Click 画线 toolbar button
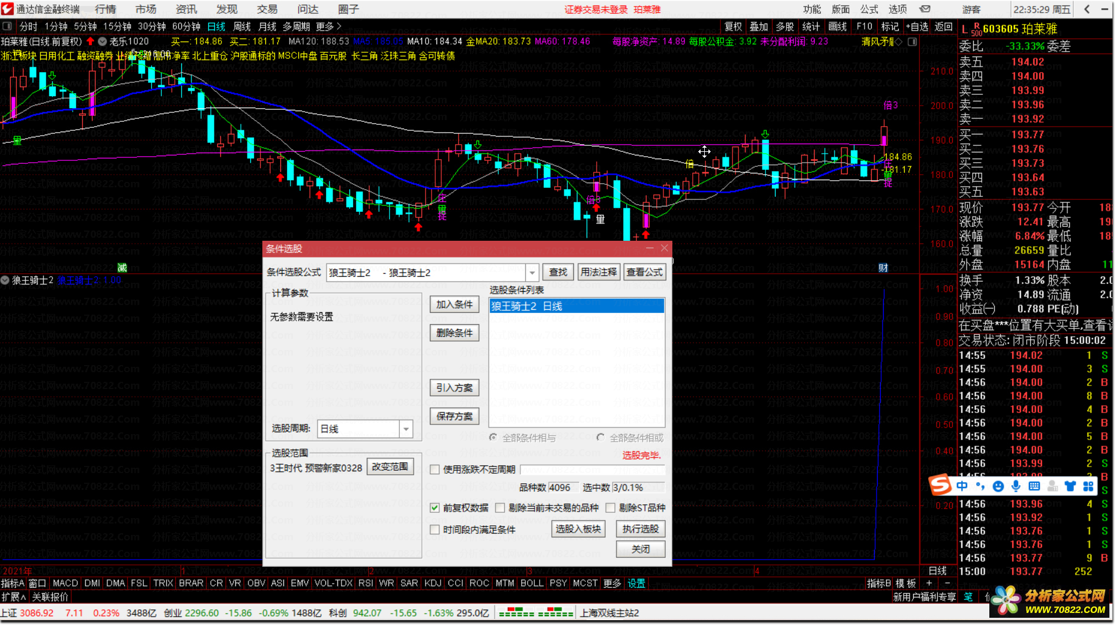1116x625 pixels. (837, 26)
